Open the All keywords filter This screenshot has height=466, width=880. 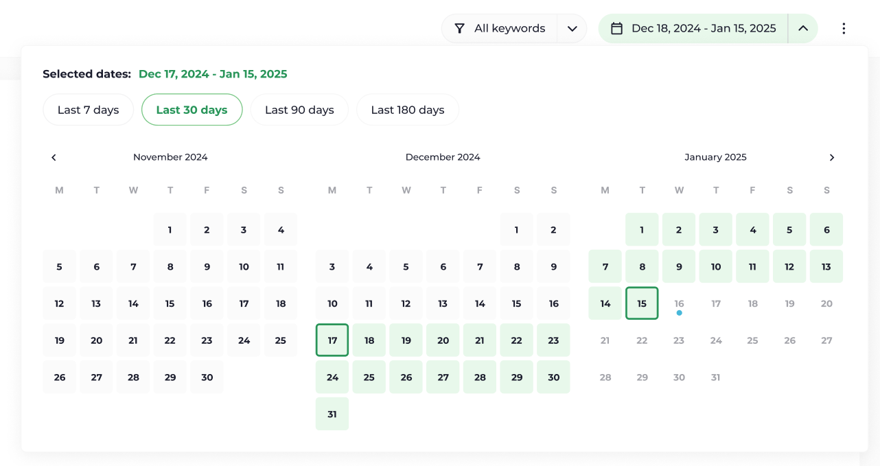[500, 28]
